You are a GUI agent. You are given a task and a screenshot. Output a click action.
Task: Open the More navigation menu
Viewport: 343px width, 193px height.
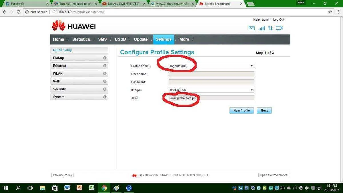point(184,39)
